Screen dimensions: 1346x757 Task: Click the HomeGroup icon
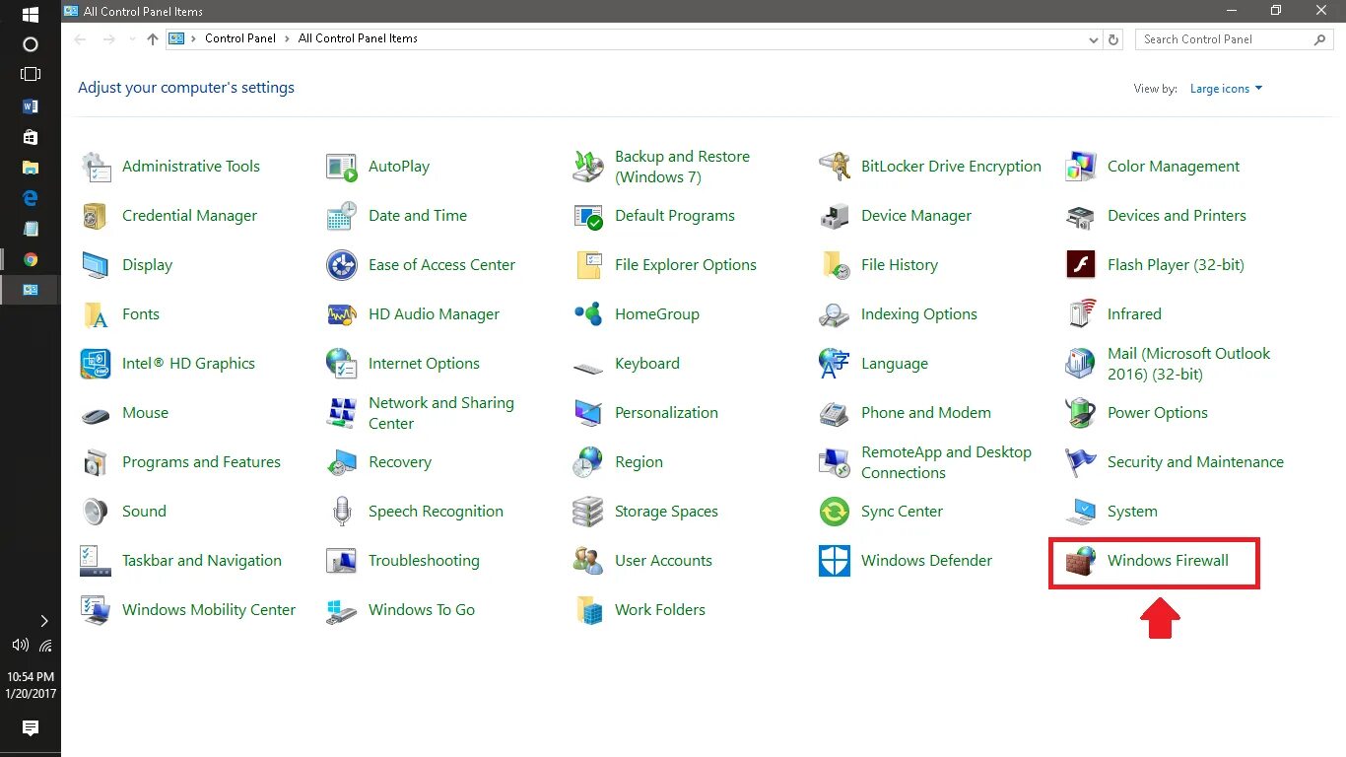point(588,314)
